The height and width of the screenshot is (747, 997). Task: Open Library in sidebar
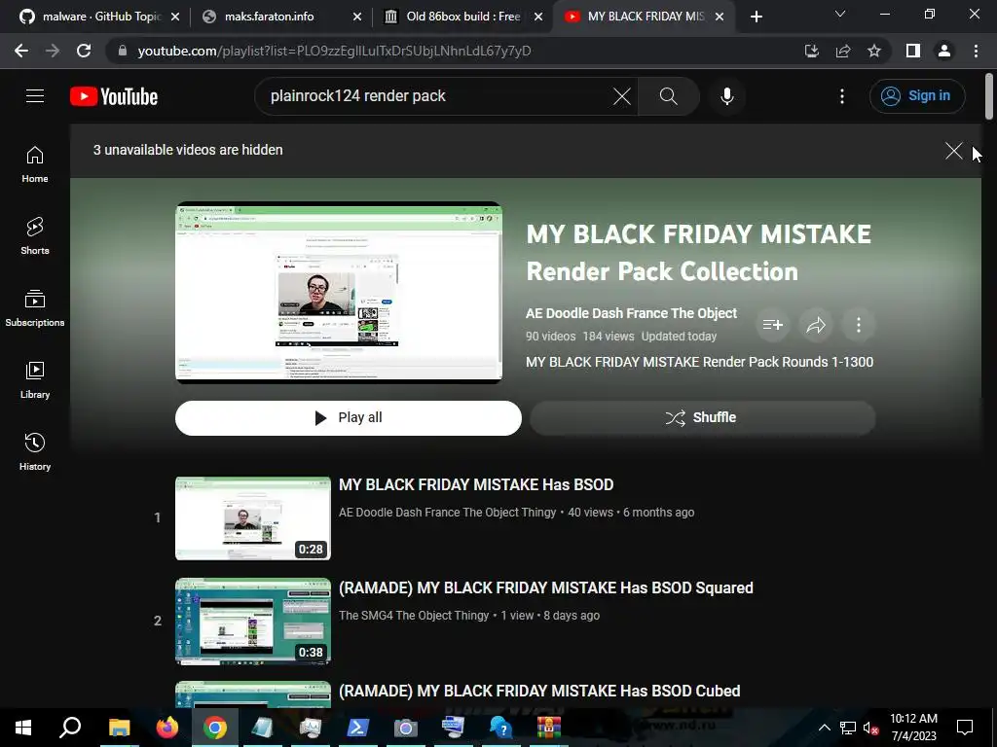coord(35,380)
